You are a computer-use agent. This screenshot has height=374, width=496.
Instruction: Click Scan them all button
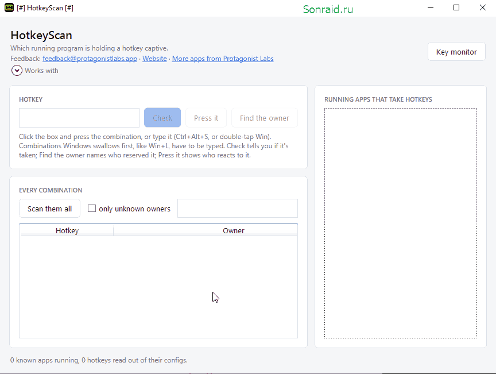pos(50,209)
